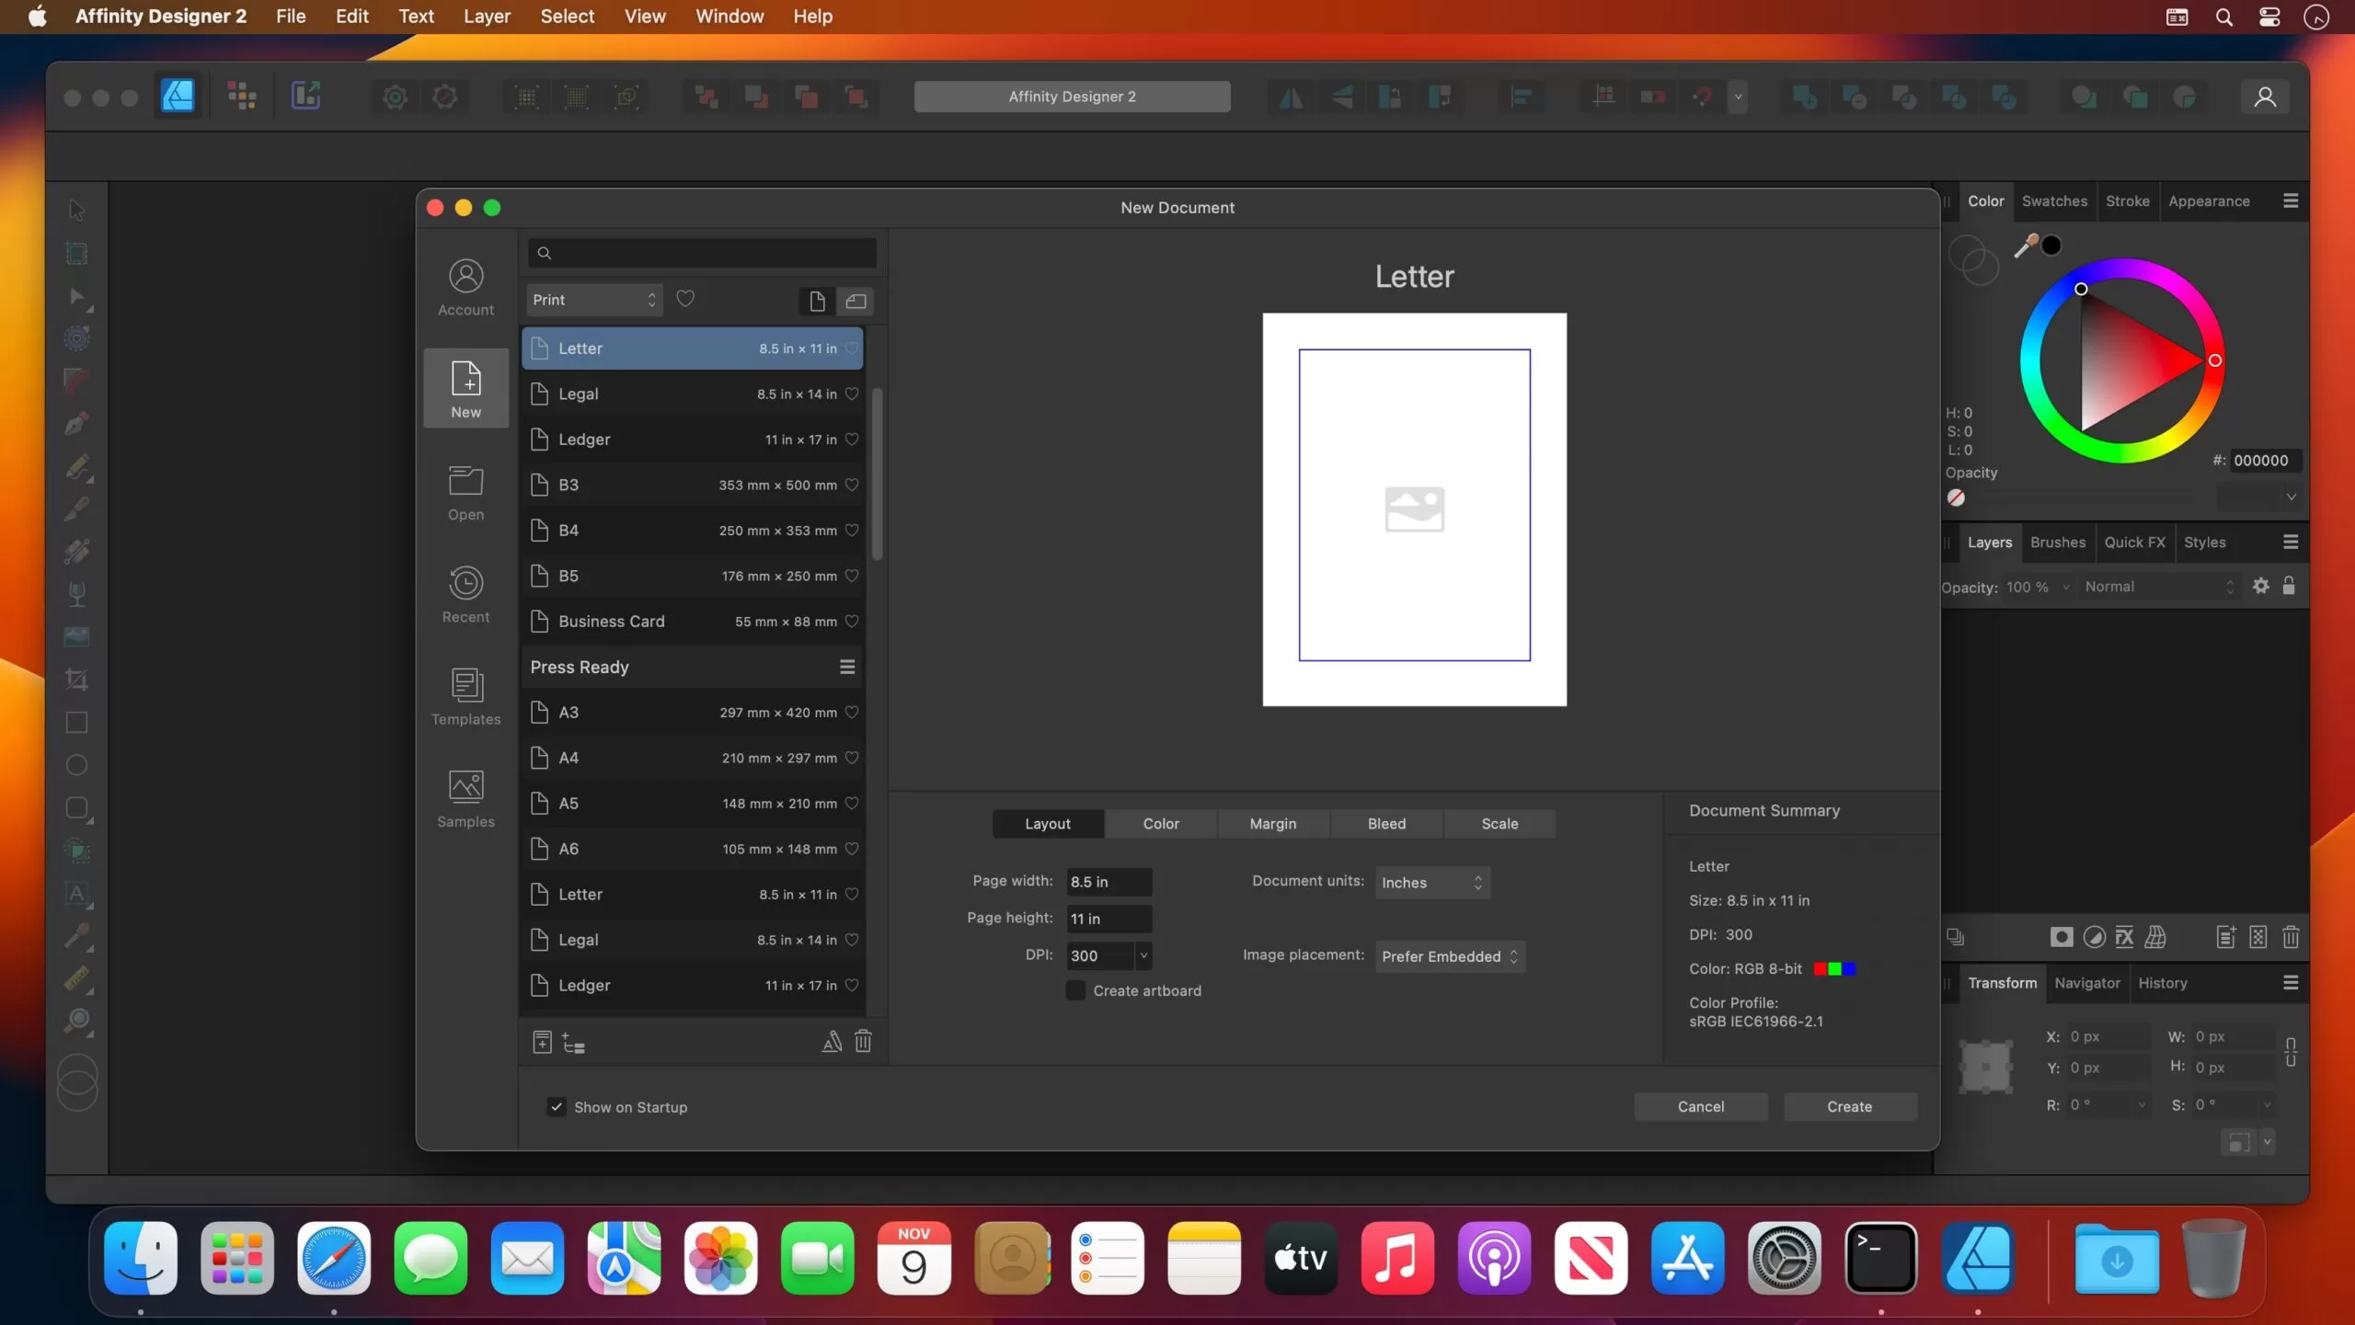Select the Node tool in toolbar
Screen dimensions: 2355x1325
click(x=75, y=296)
